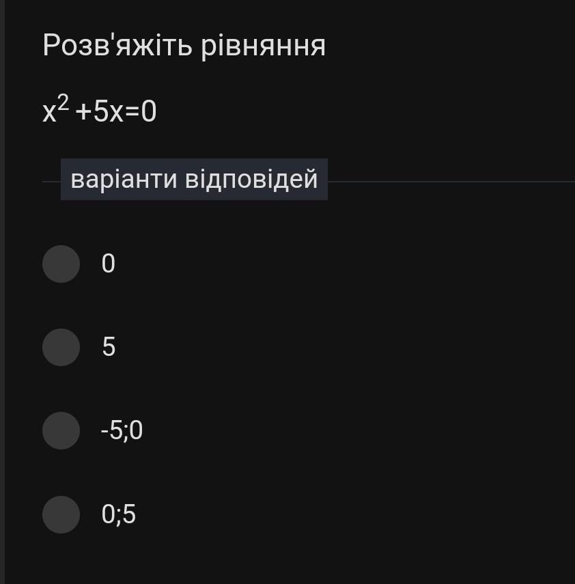Click the leading x of the equation
The width and height of the screenshot is (575, 584).
(x=48, y=113)
